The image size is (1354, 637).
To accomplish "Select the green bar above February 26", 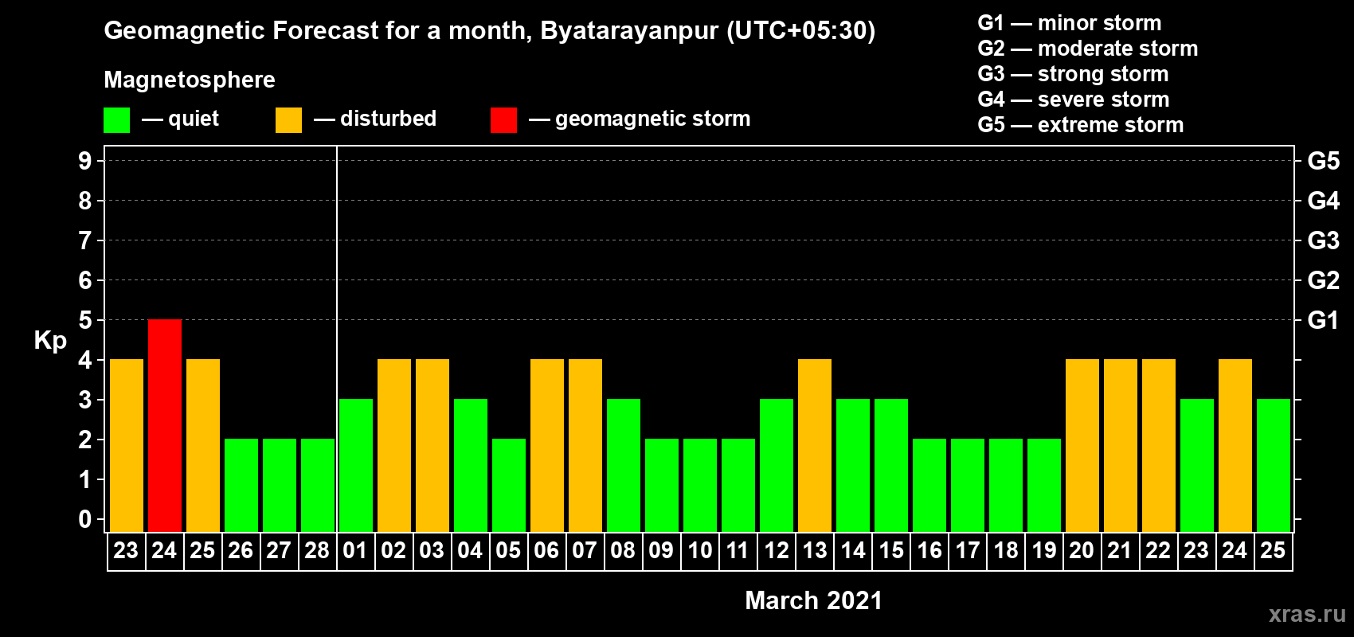I will [241, 486].
